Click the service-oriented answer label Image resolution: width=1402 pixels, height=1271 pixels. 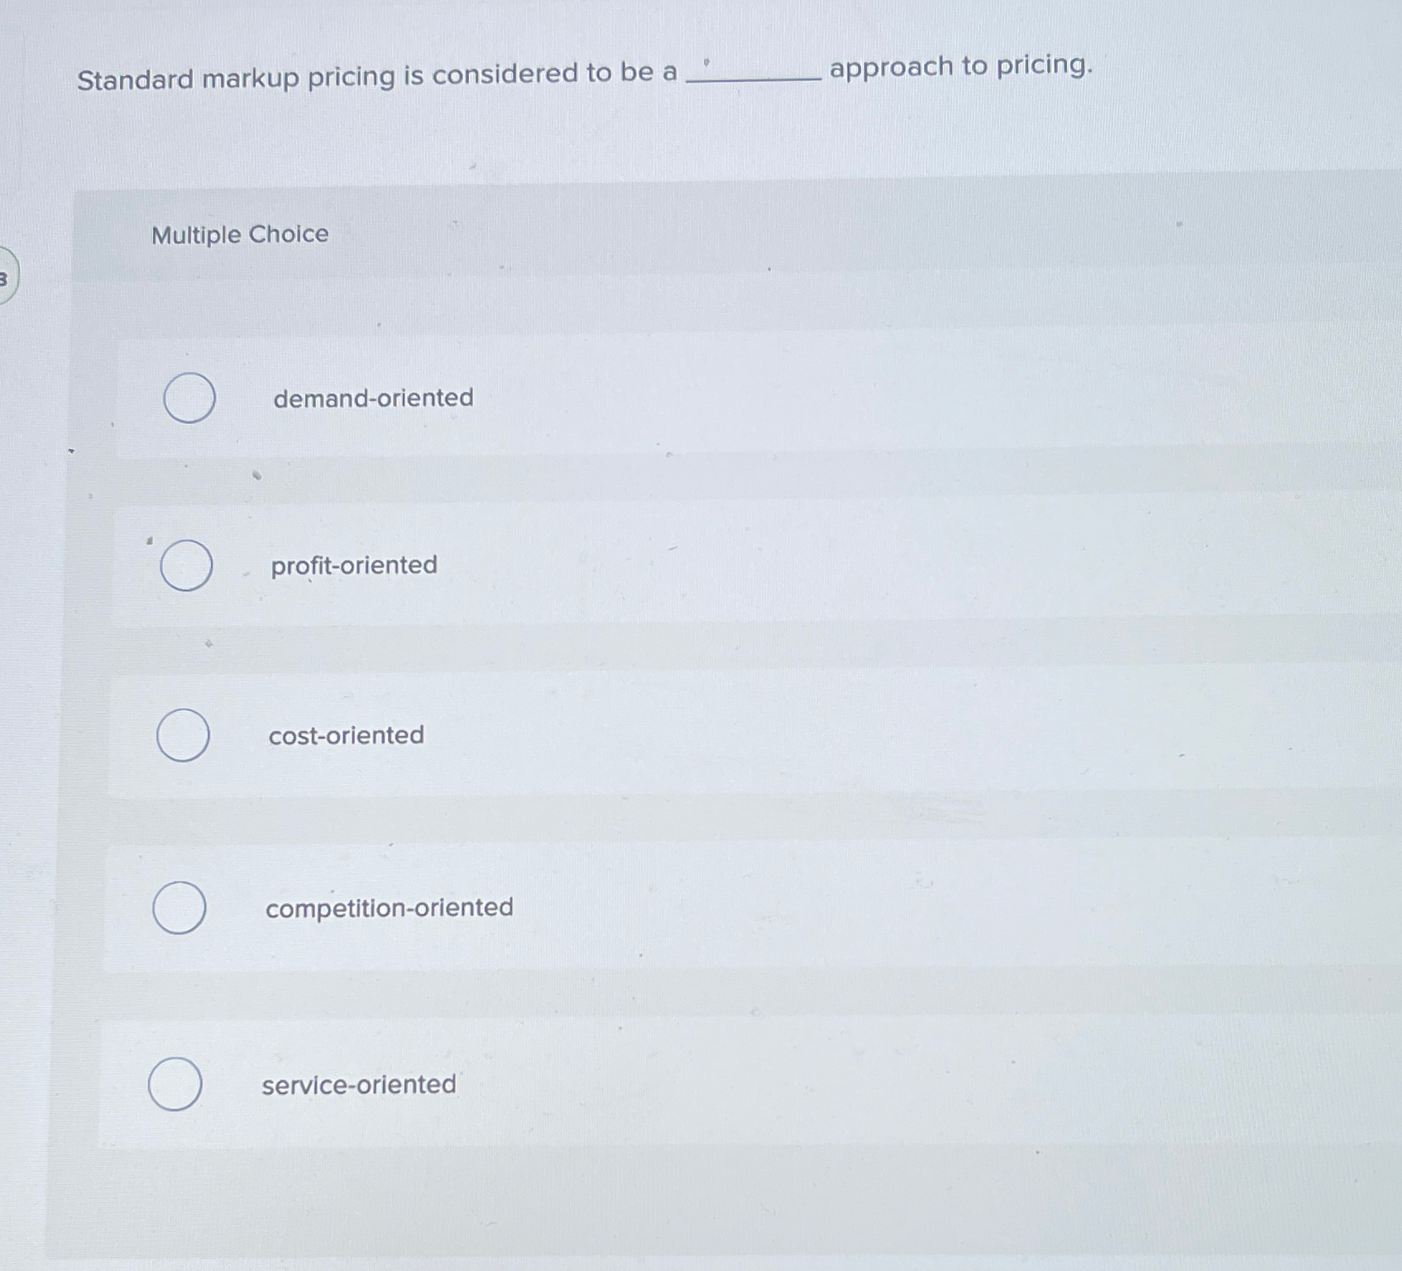pos(356,1085)
